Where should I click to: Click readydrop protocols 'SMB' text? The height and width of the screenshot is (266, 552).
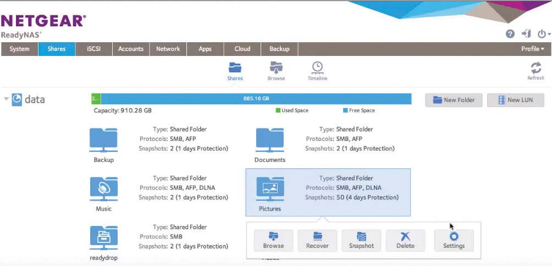(176, 236)
